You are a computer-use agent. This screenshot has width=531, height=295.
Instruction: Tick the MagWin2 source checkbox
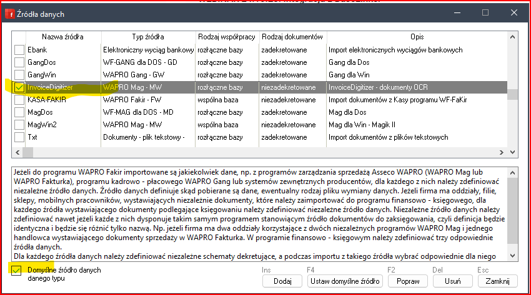point(19,125)
